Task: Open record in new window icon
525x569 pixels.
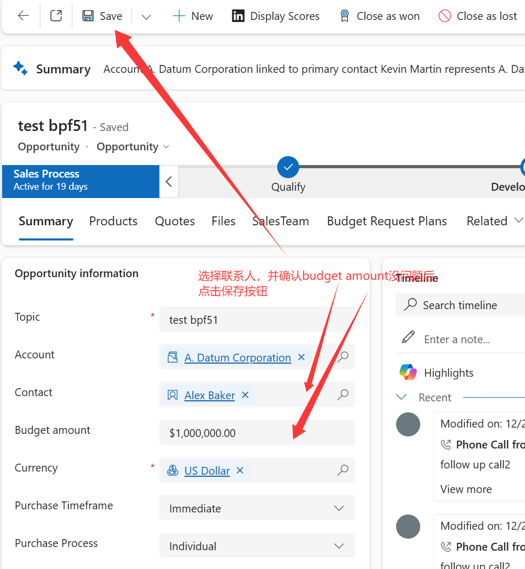Action: click(56, 16)
